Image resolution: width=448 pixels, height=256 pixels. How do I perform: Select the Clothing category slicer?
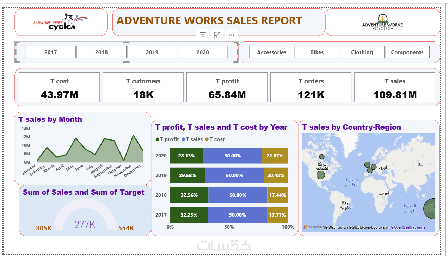tap(362, 52)
